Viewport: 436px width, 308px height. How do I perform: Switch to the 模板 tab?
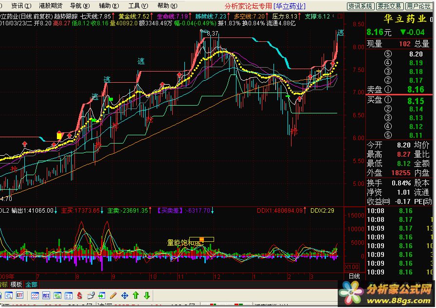click(x=16, y=284)
